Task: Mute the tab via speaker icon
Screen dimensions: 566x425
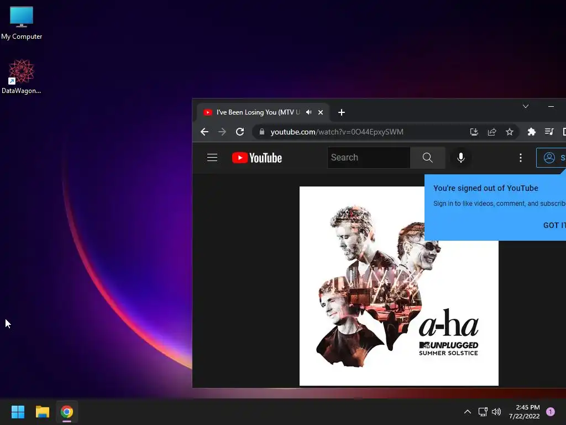Action: pos(308,112)
